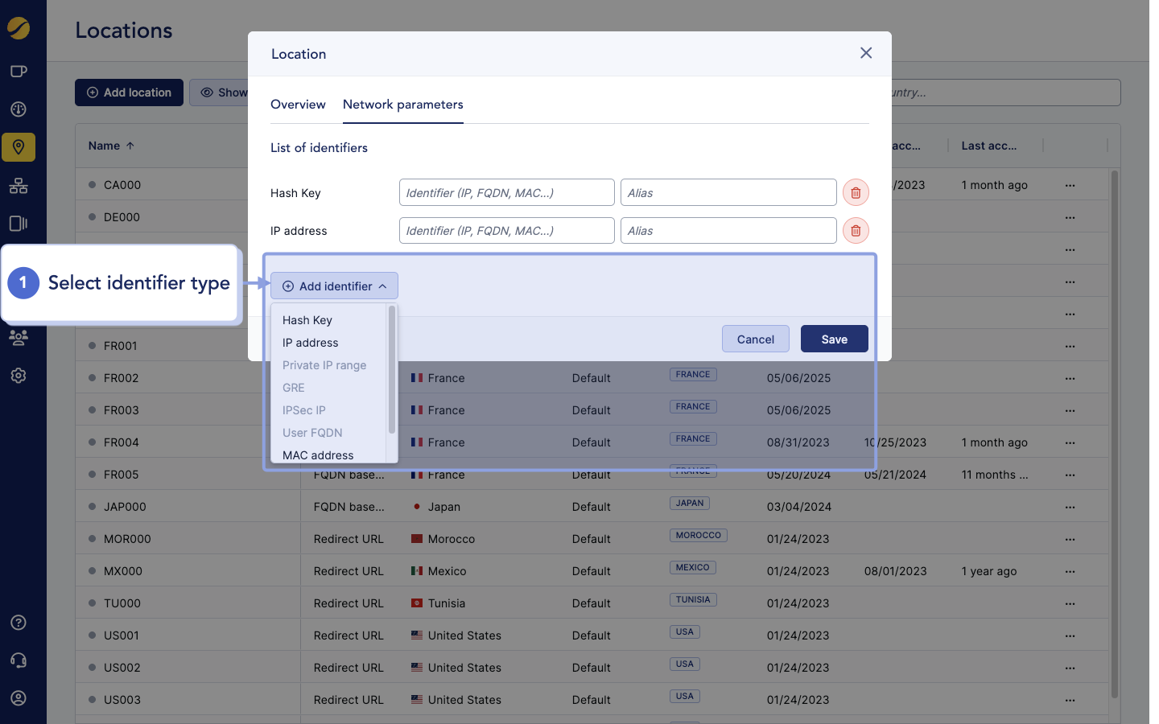Screen dimensions: 1159x724
Task: Open the help question mark icon
Action: 18,622
